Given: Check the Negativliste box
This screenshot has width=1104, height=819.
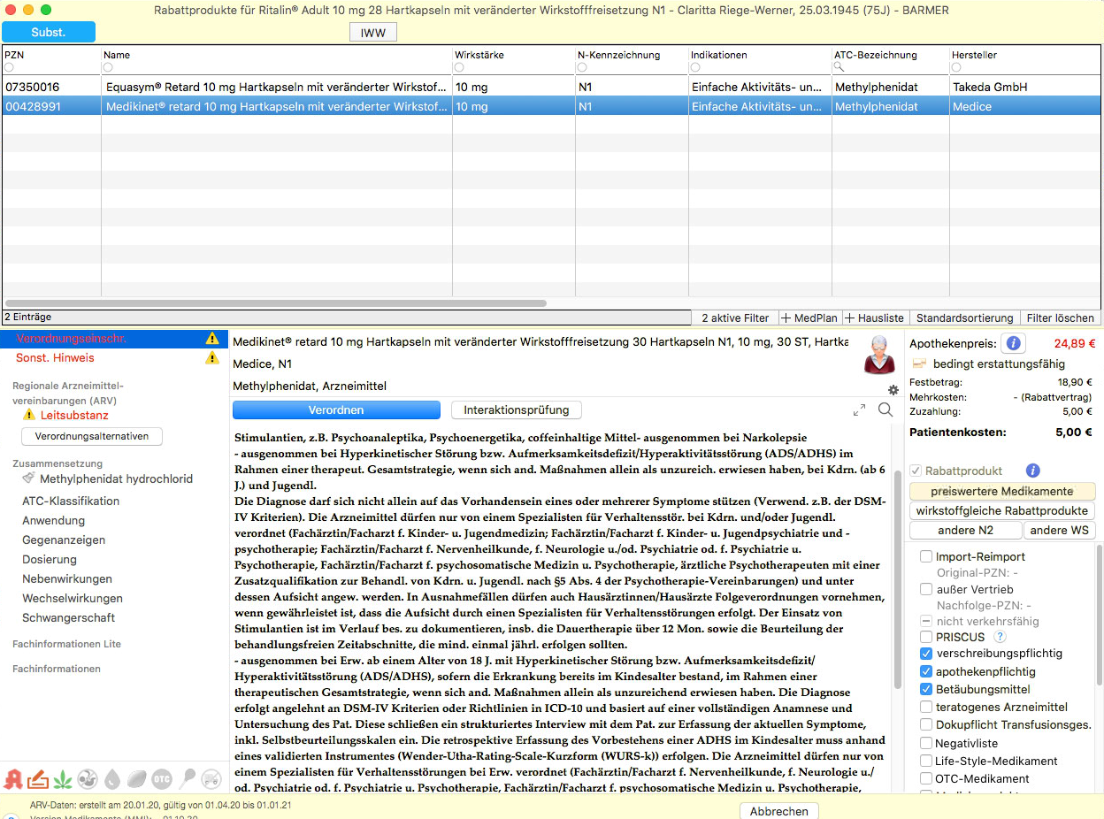Looking at the screenshot, I should tap(926, 744).
